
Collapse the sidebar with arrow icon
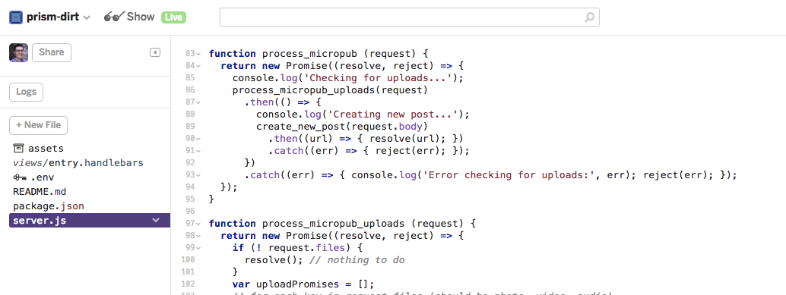click(155, 52)
